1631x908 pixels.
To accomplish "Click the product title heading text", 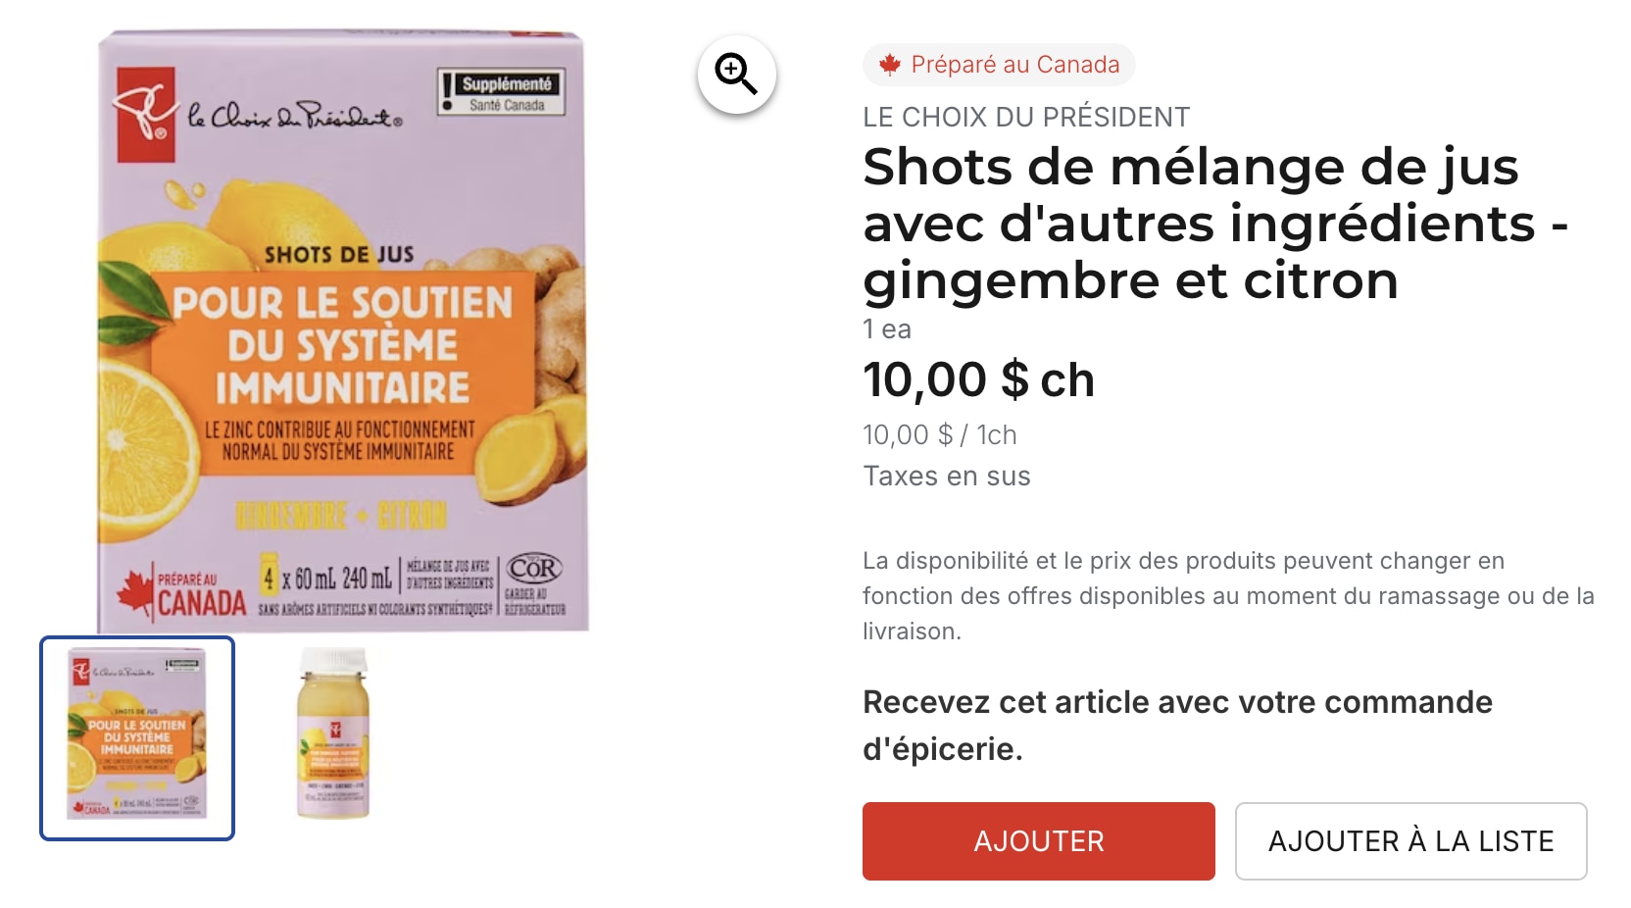I will point(1215,224).
